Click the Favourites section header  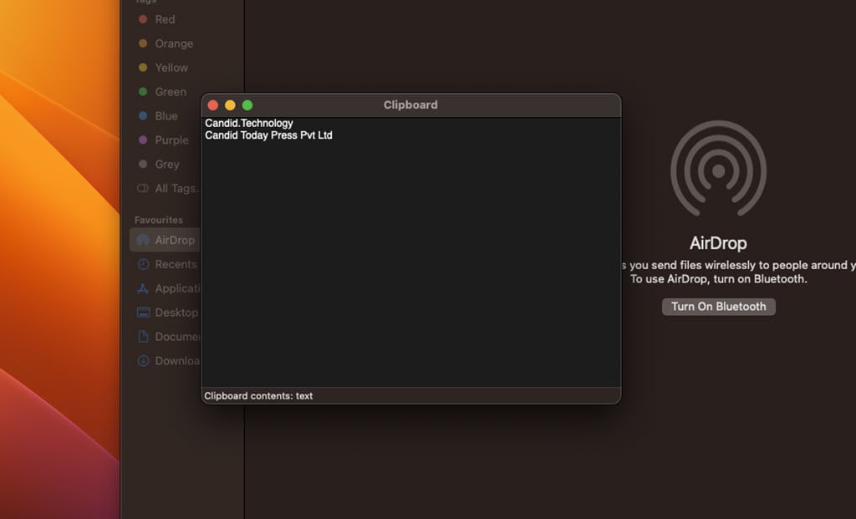[x=158, y=220]
